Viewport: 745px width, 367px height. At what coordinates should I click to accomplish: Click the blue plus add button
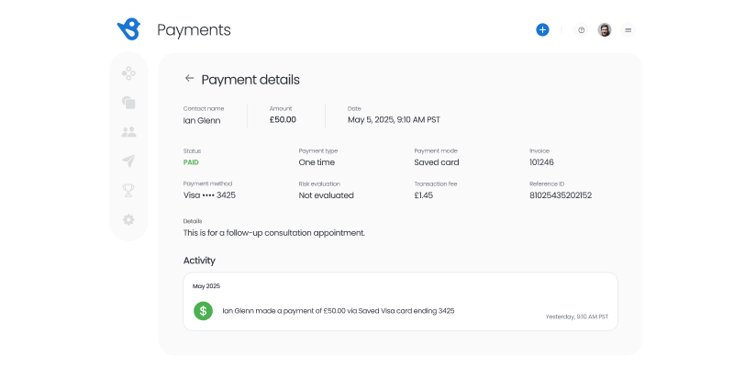coord(542,30)
